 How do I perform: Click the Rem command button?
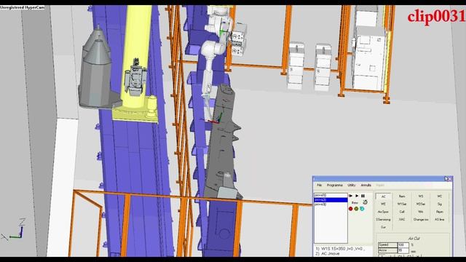(402, 196)
